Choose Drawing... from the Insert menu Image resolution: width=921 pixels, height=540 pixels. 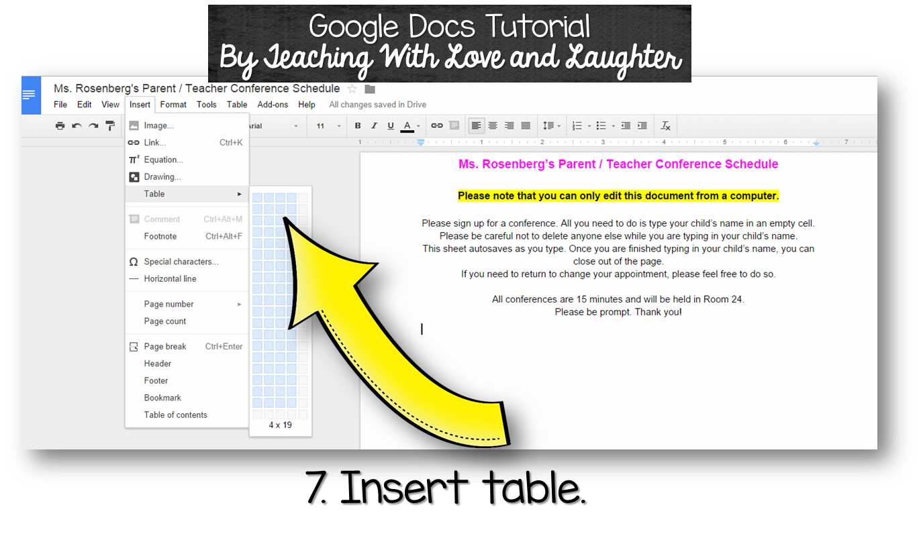pos(187,177)
